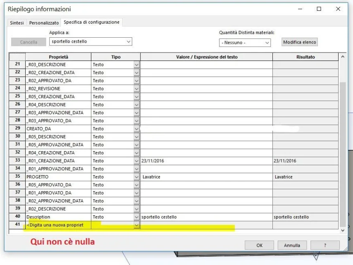This screenshot has height=265, width=353.
Task: Click the CREATO_DA property cell
Action: 58,129
